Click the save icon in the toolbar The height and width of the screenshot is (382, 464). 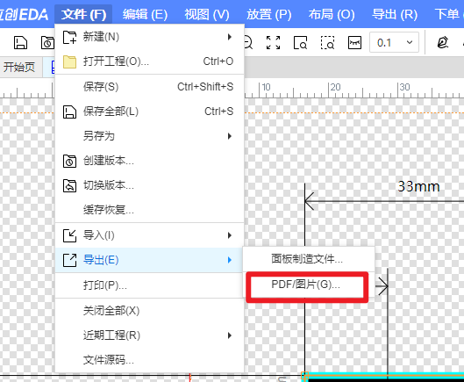pos(20,43)
